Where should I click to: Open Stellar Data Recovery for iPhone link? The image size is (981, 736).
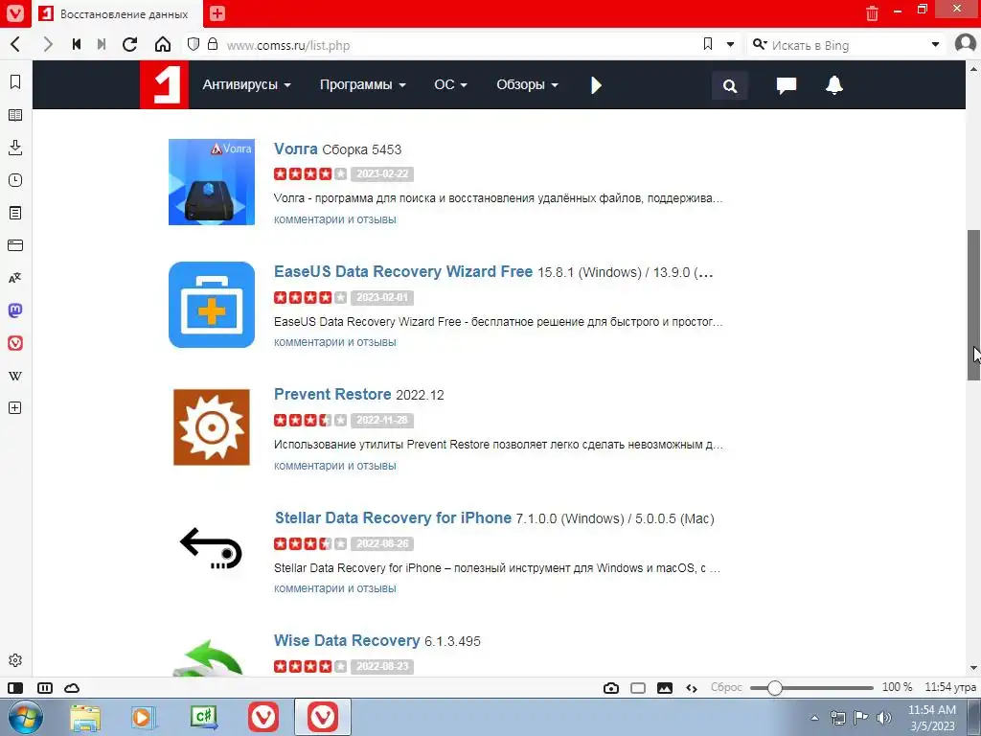393,517
